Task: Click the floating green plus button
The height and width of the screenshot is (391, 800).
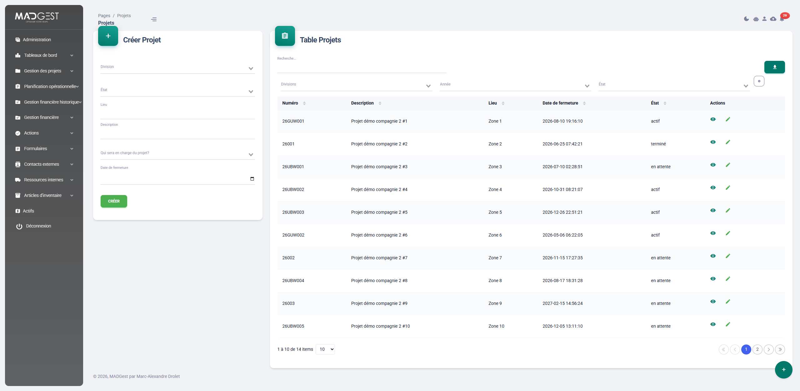Action: pos(783,370)
